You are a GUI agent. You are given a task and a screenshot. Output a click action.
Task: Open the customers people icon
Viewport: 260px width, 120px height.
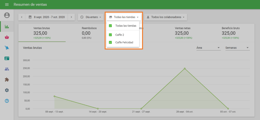(x=7, y=69)
